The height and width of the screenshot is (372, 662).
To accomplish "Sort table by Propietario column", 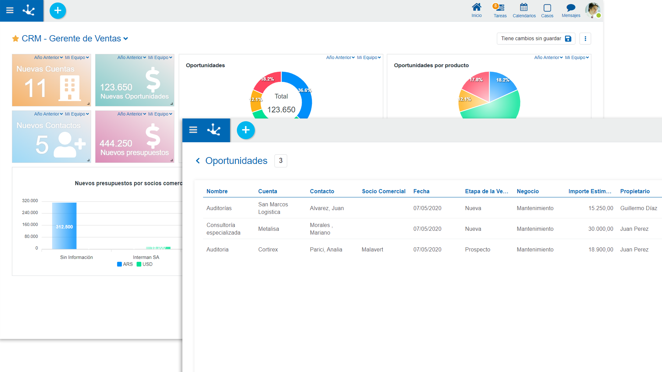I will point(635,191).
